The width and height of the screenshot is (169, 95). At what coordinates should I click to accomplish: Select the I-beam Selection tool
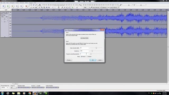click(x=31, y=5)
